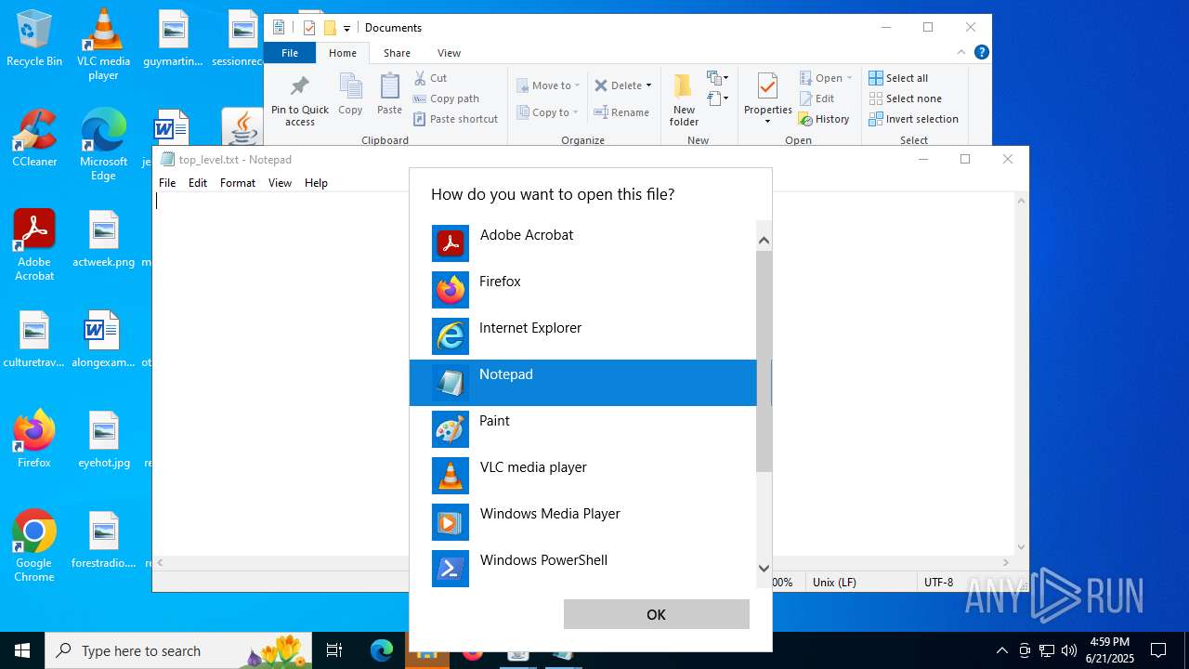This screenshot has width=1189, height=669.
Task: Open the Explorer Help icon
Action: pos(981,53)
